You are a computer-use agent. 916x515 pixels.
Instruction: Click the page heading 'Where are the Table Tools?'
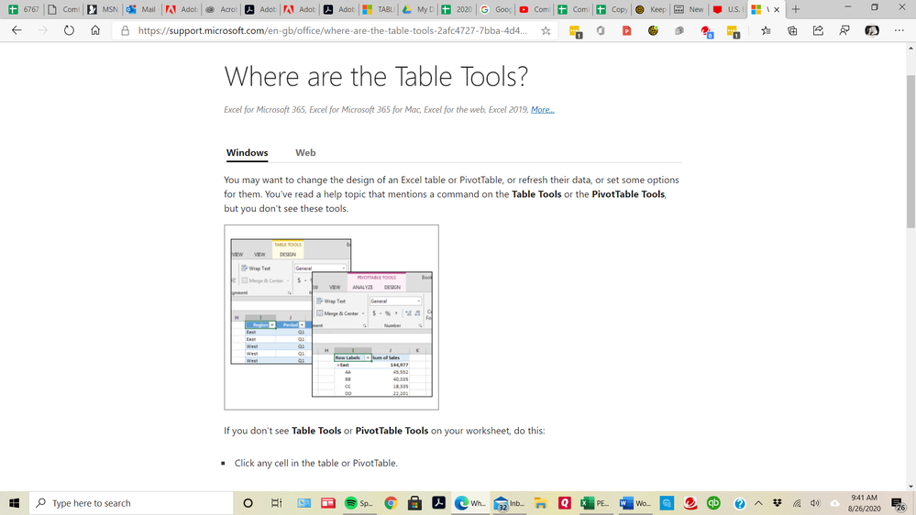pos(376,76)
